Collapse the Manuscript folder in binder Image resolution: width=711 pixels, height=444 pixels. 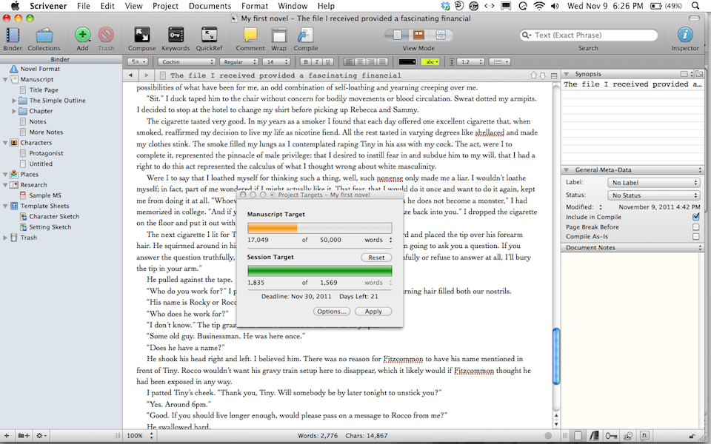click(5, 79)
